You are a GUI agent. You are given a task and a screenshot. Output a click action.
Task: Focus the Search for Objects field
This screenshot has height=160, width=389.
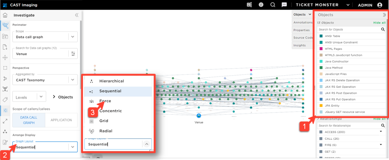point(351,29)
